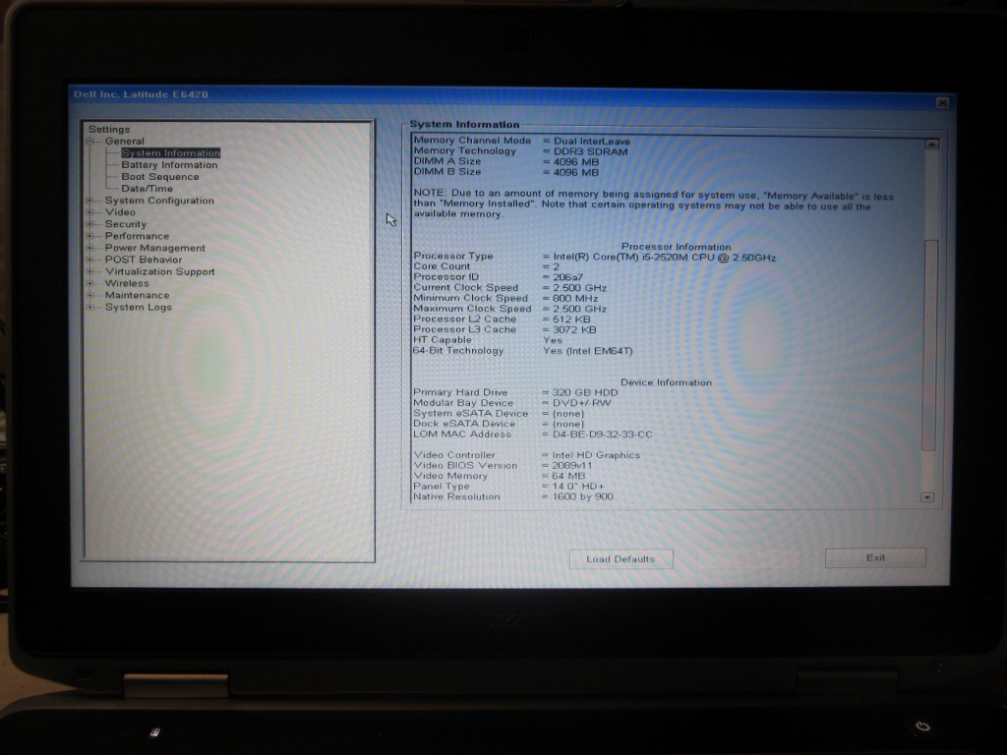1007x755 pixels.
Task: Select System Information in the tree
Action: click(171, 152)
